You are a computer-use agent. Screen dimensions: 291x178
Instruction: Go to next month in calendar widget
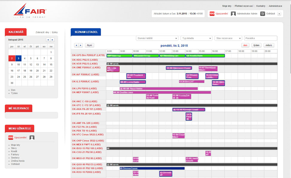click(52, 40)
